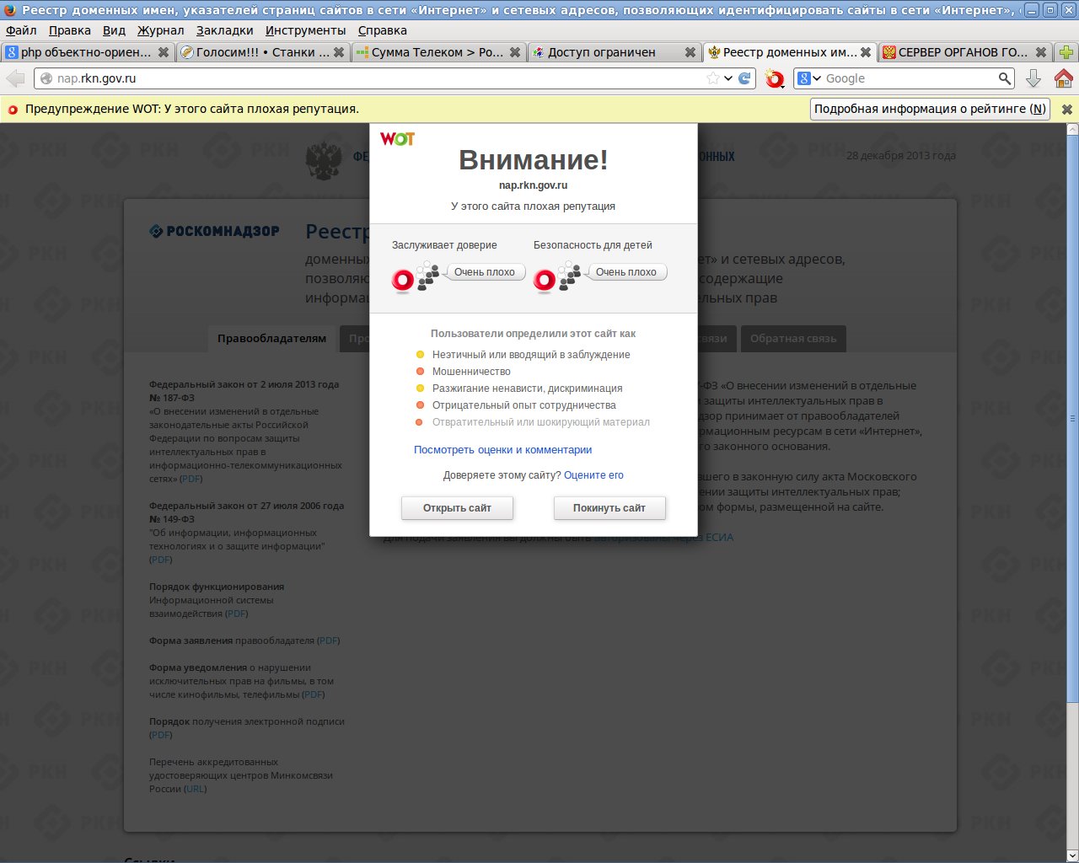The height and width of the screenshot is (863, 1079).
Task: Go back with the back arrow
Action: pyautogui.click(x=15, y=78)
